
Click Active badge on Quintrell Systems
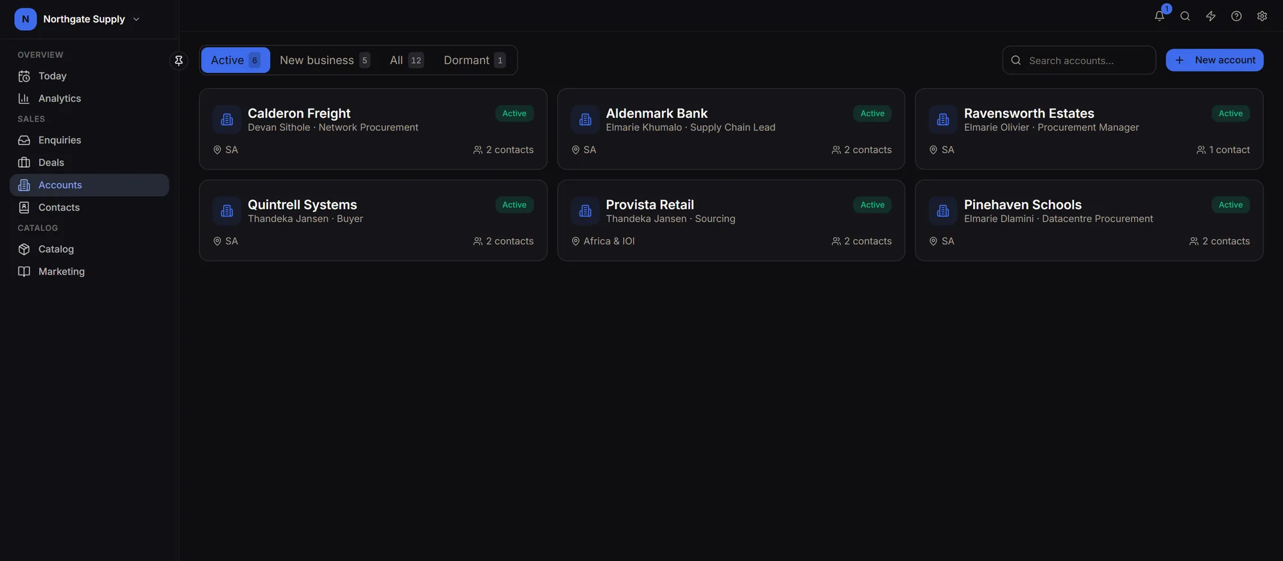[514, 205]
